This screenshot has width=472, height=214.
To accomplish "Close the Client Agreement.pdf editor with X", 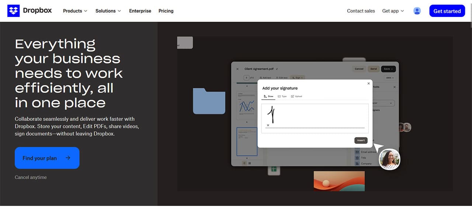I will (x=237, y=69).
